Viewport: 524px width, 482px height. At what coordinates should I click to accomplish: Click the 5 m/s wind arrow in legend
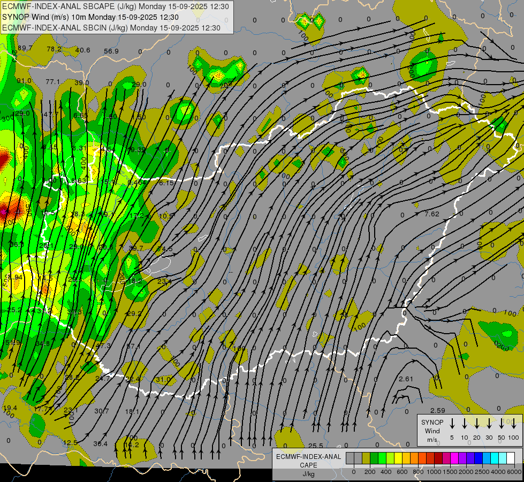[452, 424]
